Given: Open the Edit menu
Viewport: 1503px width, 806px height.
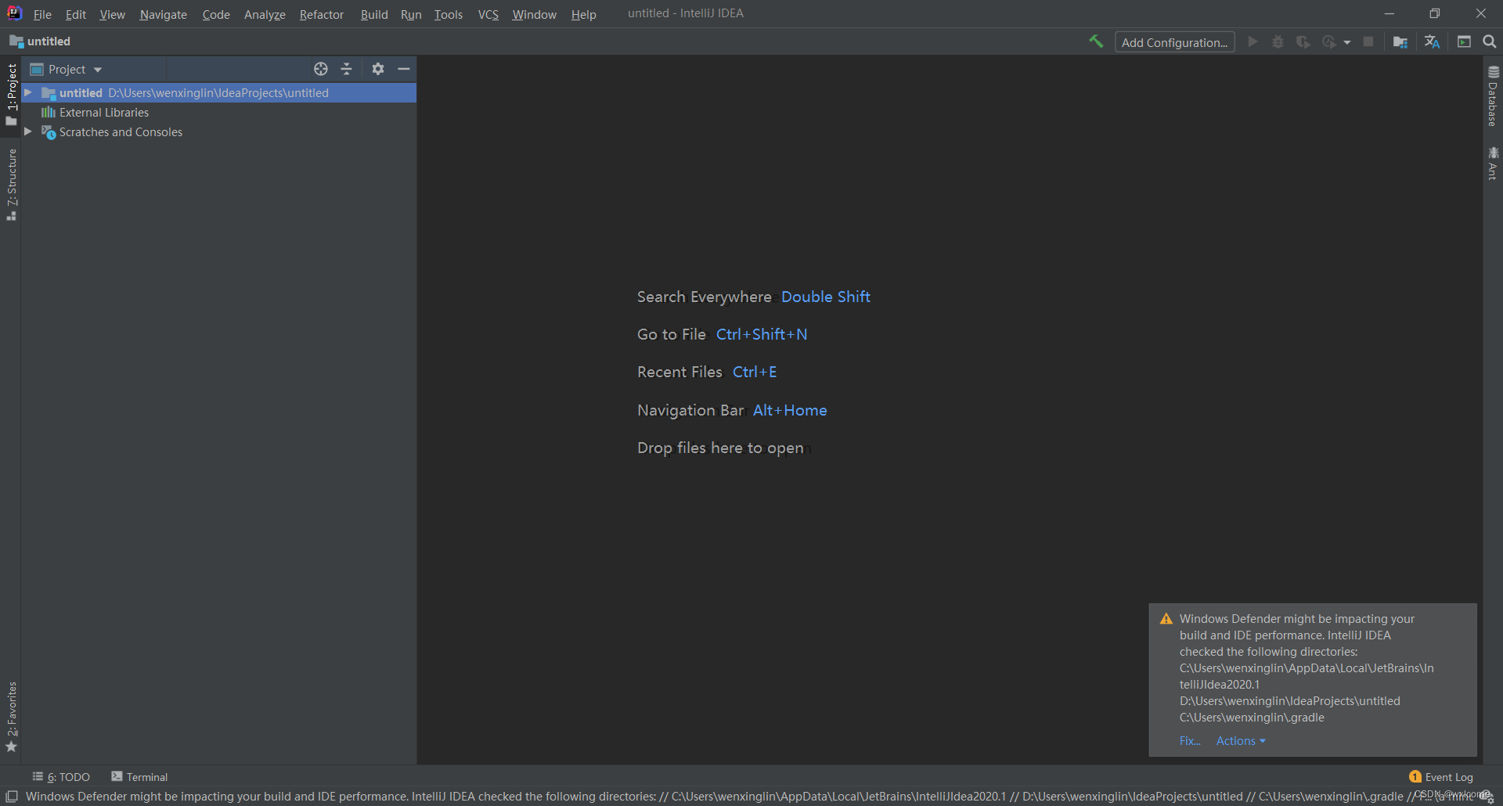Looking at the screenshot, I should (76, 14).
